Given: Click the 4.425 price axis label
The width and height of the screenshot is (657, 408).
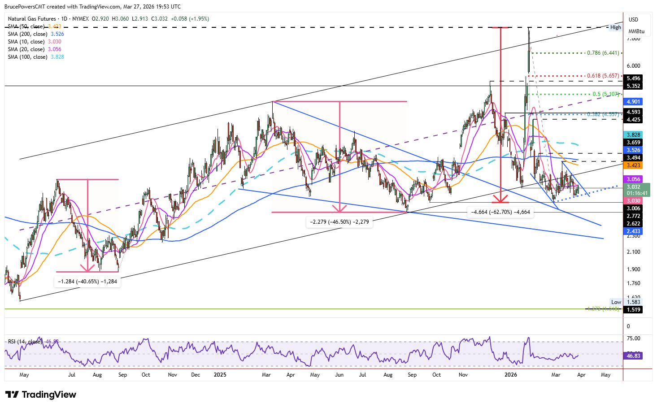Looking at the screenshot, I should (x=633, y=120).
